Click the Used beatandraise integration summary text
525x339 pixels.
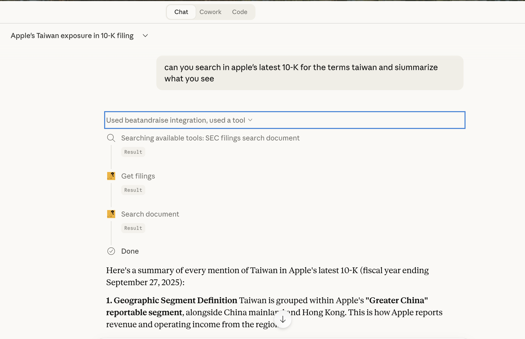[x=175, y=120]
